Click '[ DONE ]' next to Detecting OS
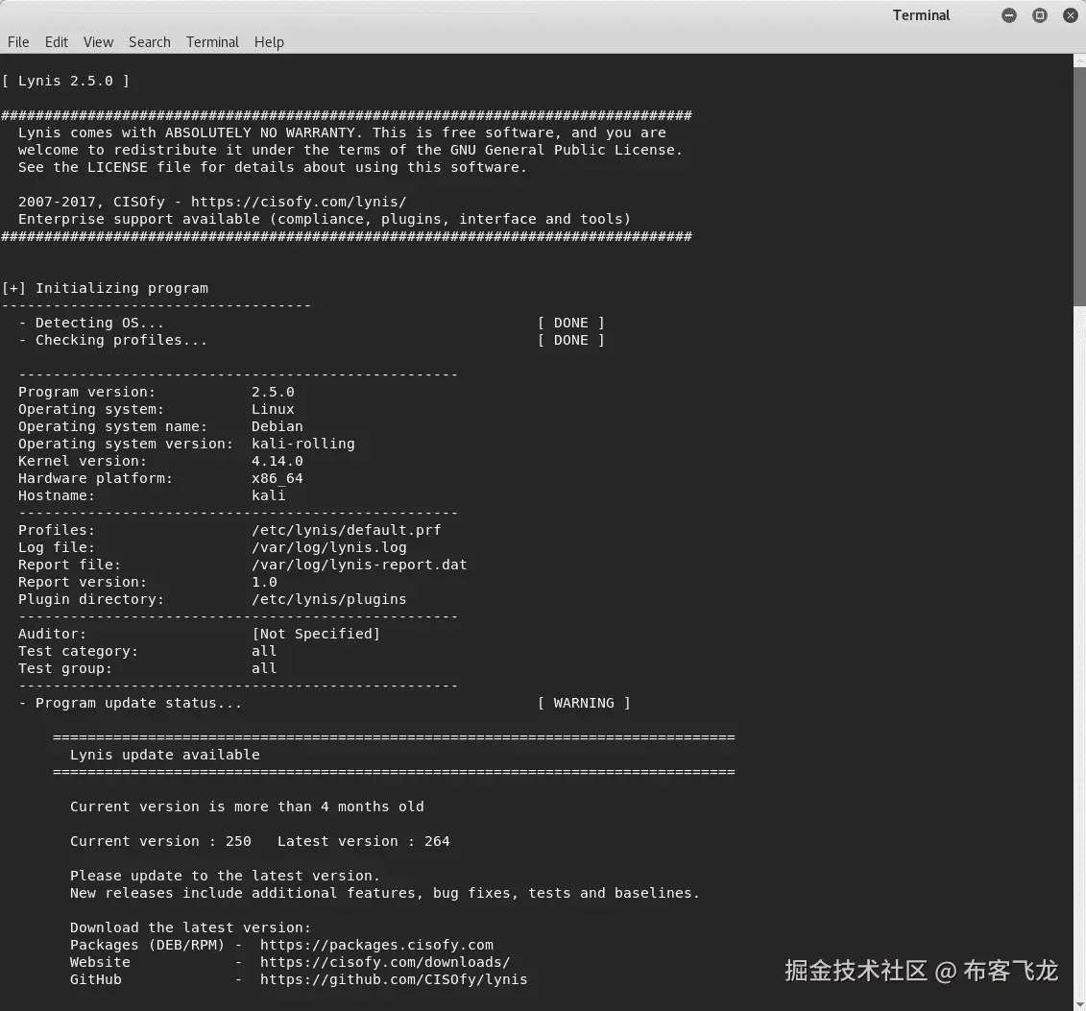The height and width of the screenshot is (1011, 1086). [x=570, y=323]
